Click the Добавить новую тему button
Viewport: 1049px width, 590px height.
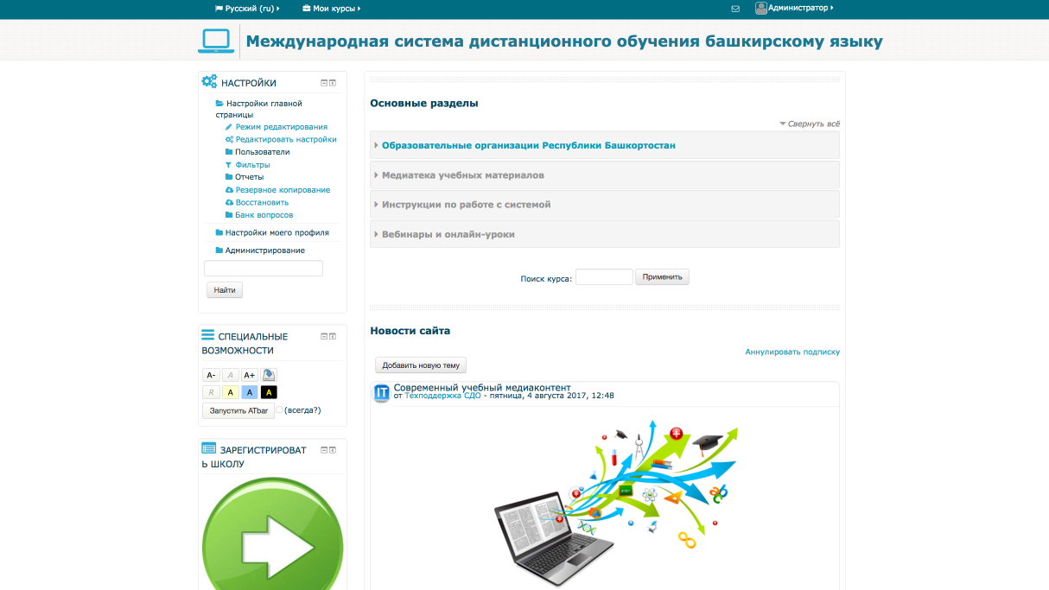[x=421, y=365]
